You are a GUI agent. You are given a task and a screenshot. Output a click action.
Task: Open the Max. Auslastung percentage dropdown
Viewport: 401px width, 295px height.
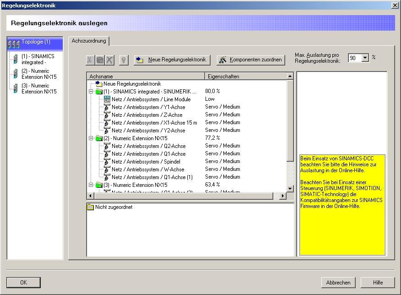(x=365, y=58)
